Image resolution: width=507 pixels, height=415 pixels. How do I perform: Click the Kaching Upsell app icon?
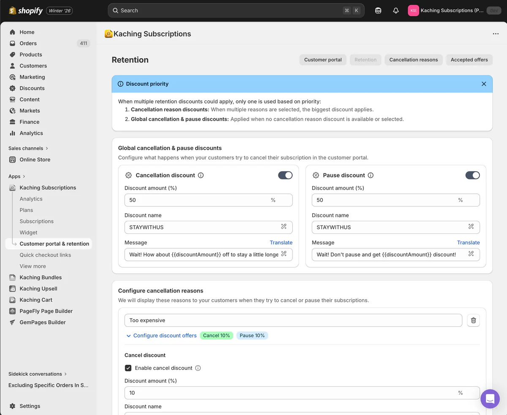[13, 289]
